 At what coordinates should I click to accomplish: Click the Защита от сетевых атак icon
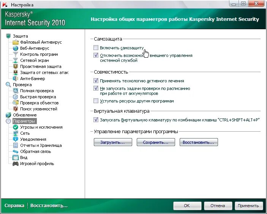coord(16,72)
